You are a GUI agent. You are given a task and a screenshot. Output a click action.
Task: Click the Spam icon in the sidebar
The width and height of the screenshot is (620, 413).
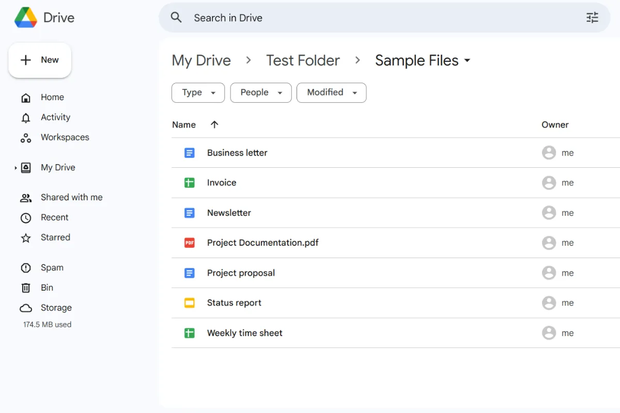click(x=25, y=267)
